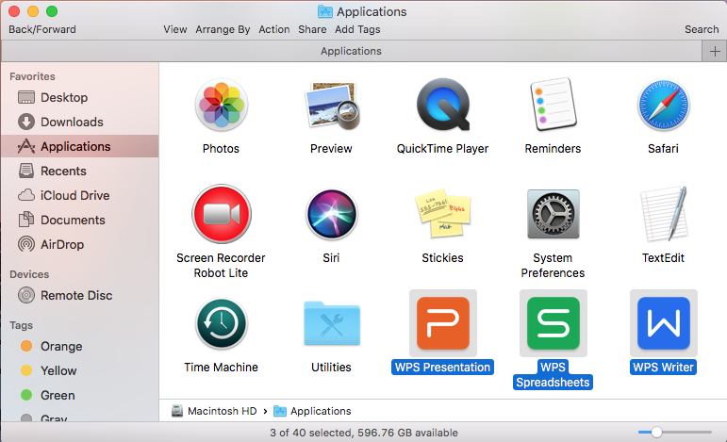Select the Stickies app icon

(443, 213)
